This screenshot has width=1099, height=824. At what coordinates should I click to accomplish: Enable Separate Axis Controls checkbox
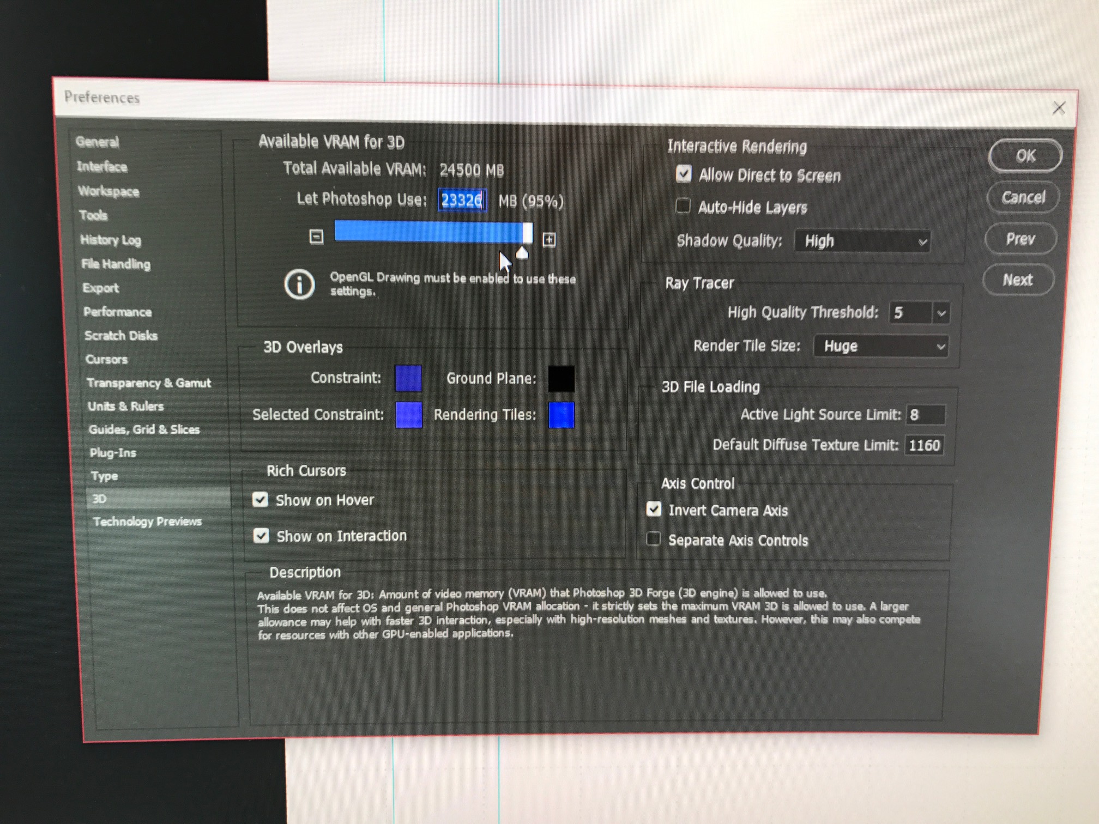[x=653, y=539]
